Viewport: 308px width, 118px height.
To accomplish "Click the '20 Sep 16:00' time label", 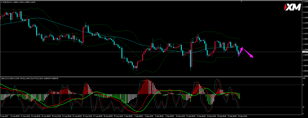I will click(242, 116).
